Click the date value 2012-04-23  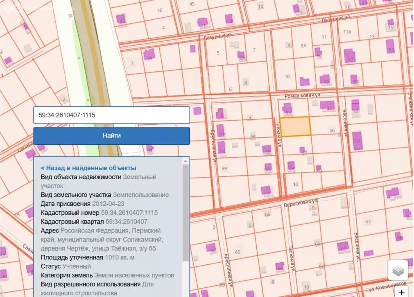(x=108, y=204)
